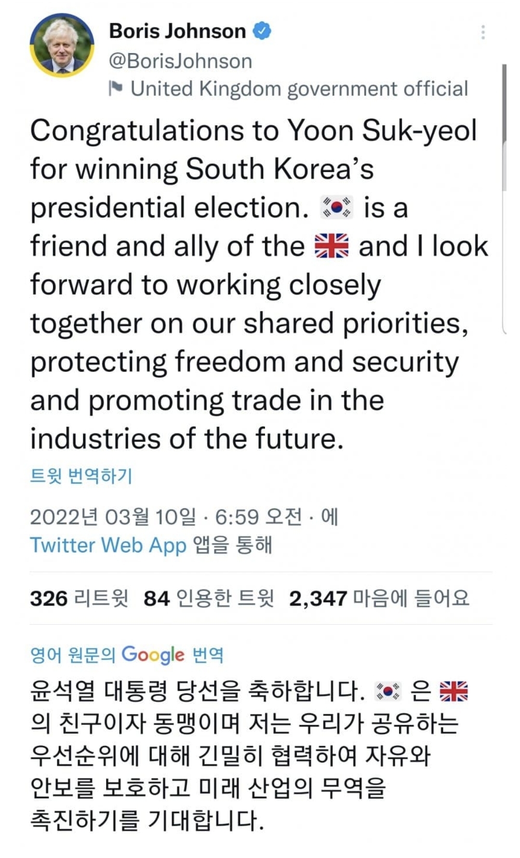
Task: Open Boris Johnson's profile picture
Action: click(62, 45)
